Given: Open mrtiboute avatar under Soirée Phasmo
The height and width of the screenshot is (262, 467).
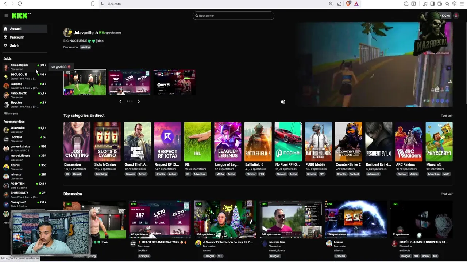Looking at the screenshot, I should pos(394,243).
